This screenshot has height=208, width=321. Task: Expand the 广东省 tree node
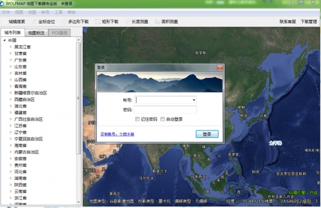(11, 60)
